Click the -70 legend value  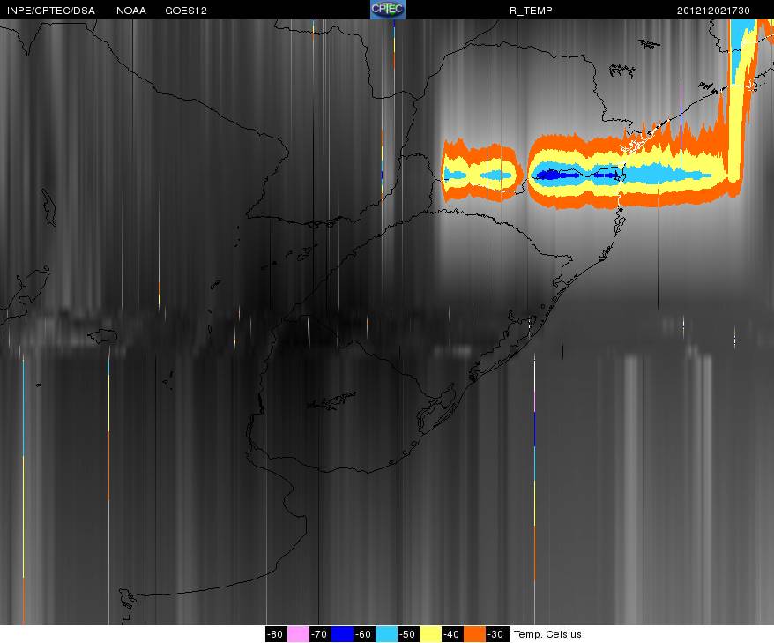pyautogui.click(x=320, y=634)
